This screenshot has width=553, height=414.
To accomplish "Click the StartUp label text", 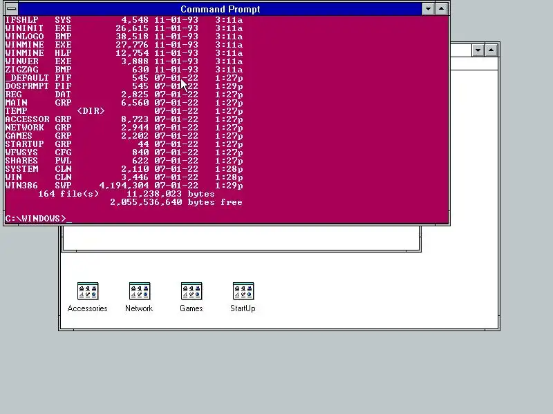I will click(243, 308).
